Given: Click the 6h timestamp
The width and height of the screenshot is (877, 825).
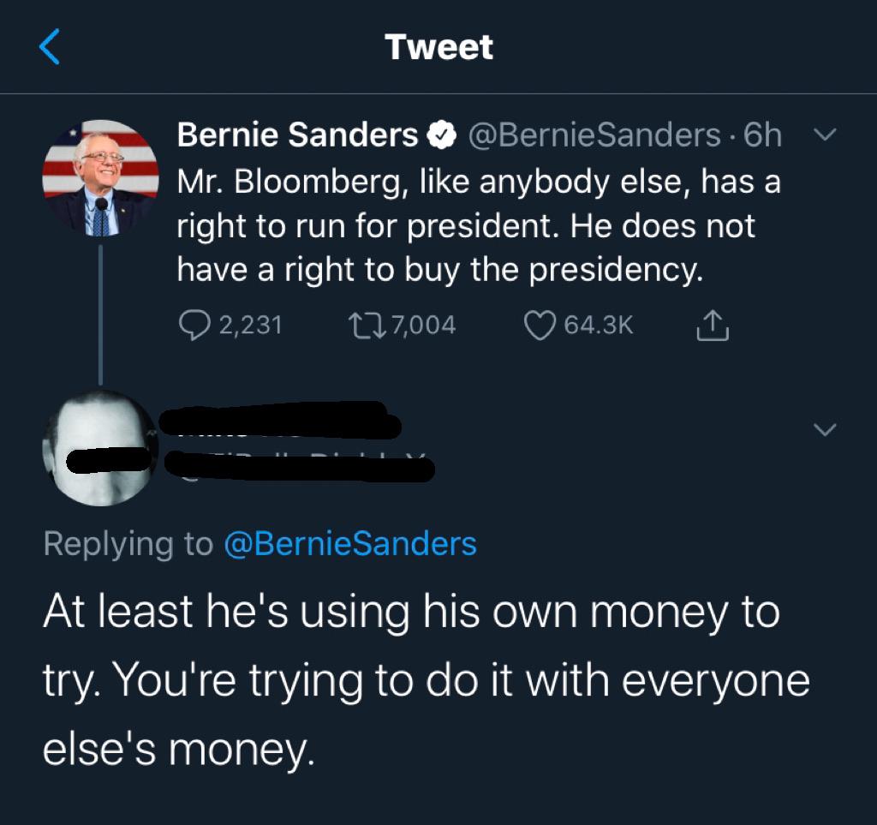Looking at the screenshot, I should point(762,135).
